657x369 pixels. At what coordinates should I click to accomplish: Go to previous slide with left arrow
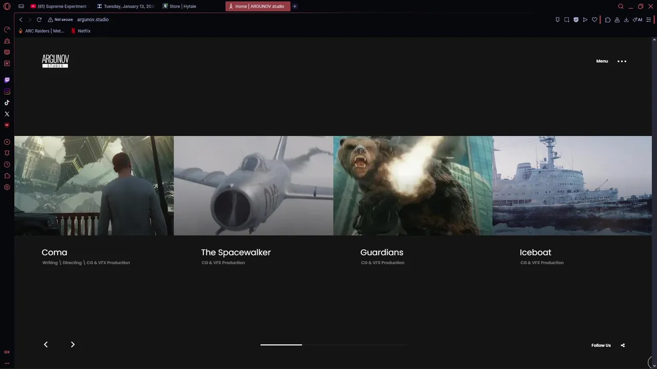click(x=46, y=344)
